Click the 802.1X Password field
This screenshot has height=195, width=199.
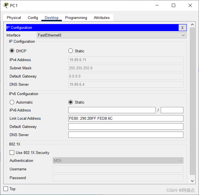(x=118, y=178)
